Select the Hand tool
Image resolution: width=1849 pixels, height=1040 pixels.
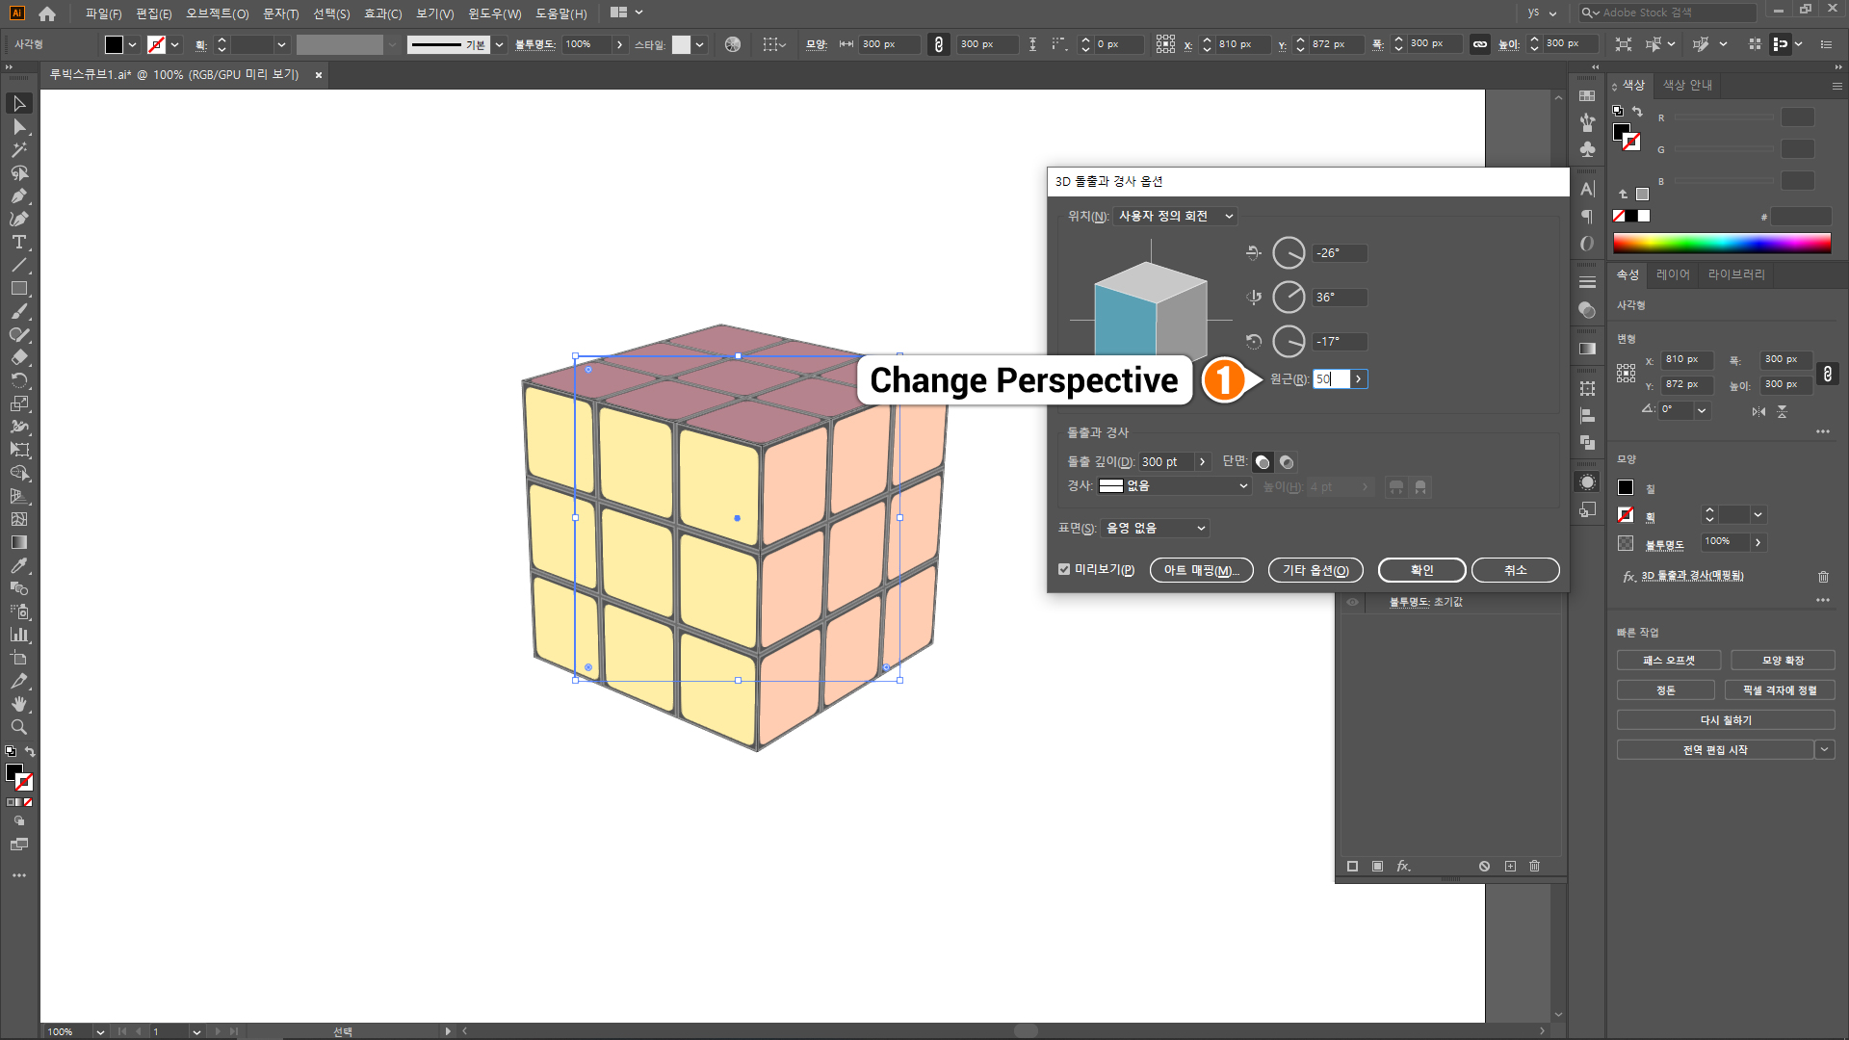point(18,704)
